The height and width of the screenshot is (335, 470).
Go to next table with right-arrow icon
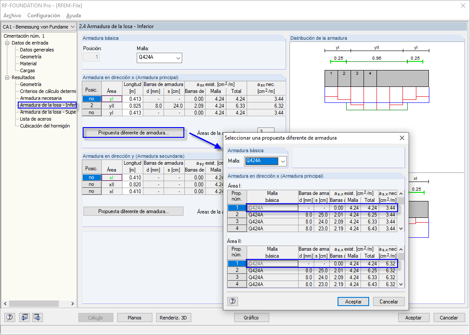pyautogui.click(x=37, y=317)
